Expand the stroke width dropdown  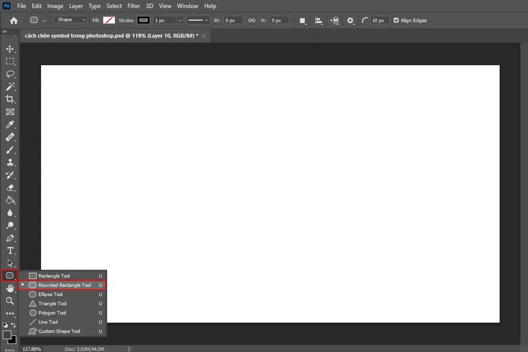click(180, 20)
